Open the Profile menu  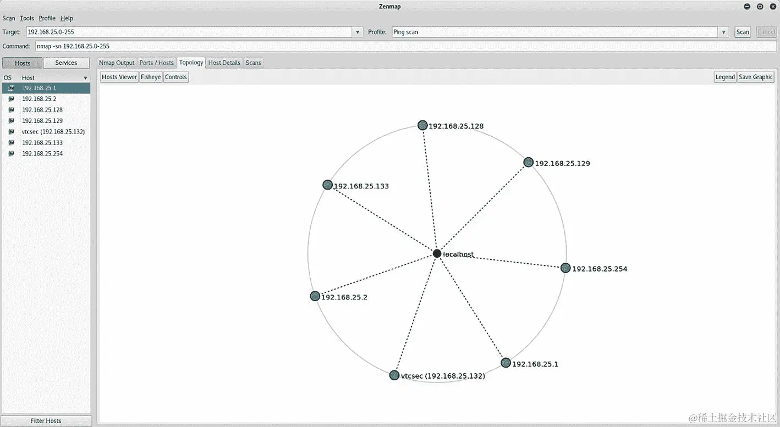click(x=47, y=18)
